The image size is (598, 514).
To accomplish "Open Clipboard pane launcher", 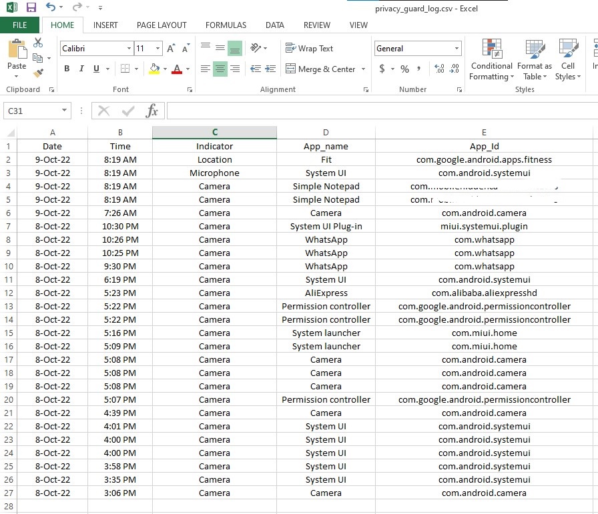I will [51, 89].
